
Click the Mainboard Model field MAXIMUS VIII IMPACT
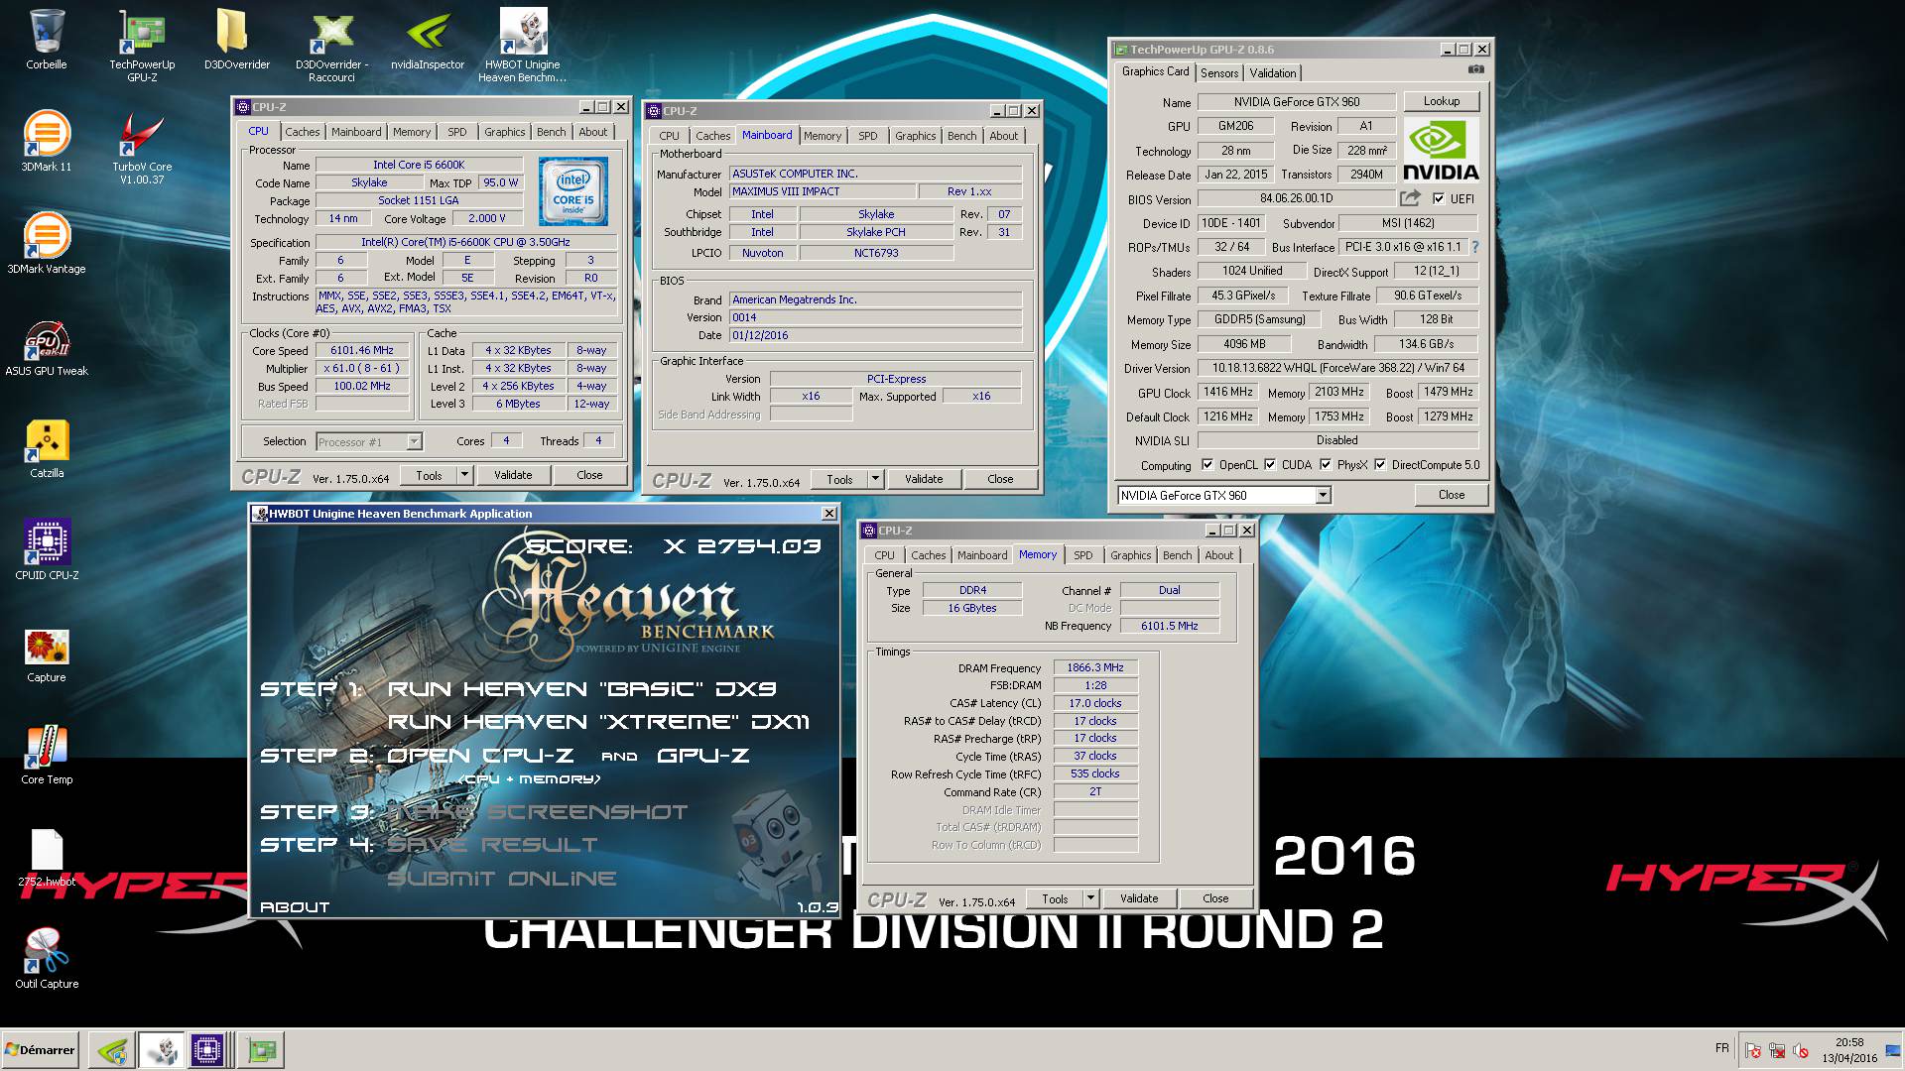tap(822, 191)
